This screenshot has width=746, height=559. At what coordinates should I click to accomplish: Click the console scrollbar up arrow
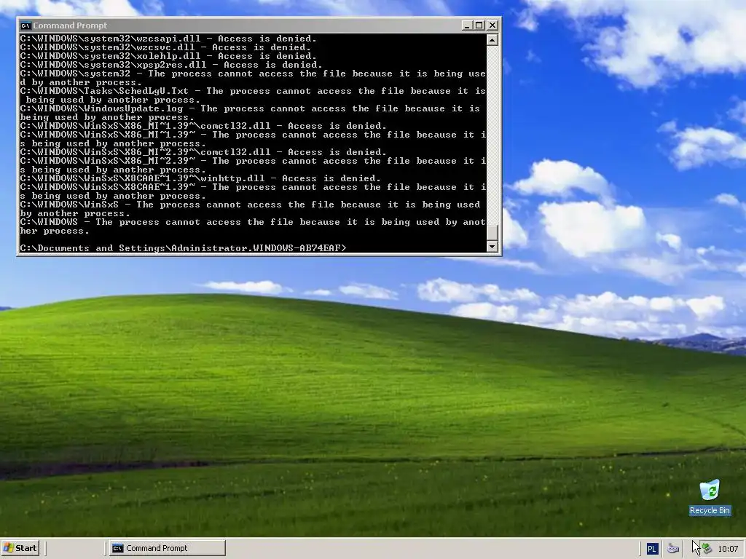click(492, 40)
